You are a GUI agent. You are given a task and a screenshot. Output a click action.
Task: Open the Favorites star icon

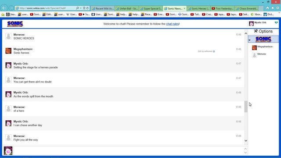(273, 8)
